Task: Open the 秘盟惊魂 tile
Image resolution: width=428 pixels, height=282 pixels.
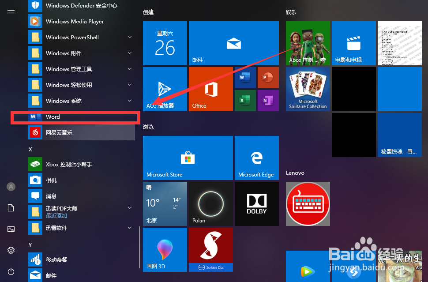Action: [400, 135]
